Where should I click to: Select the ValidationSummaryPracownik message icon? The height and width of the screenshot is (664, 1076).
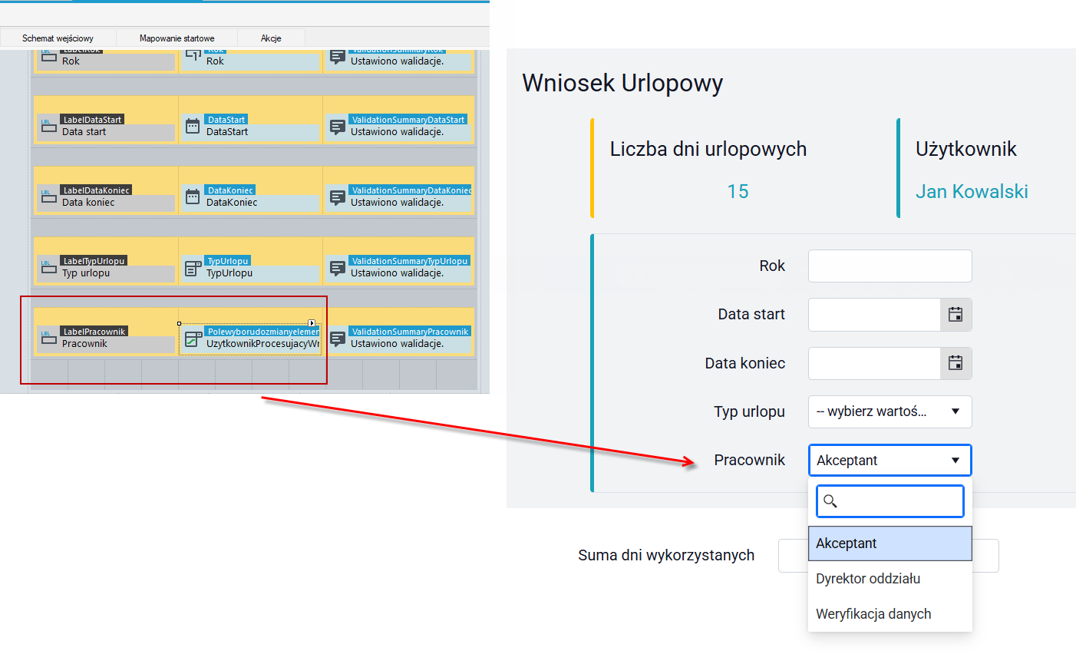coord(337,339)
